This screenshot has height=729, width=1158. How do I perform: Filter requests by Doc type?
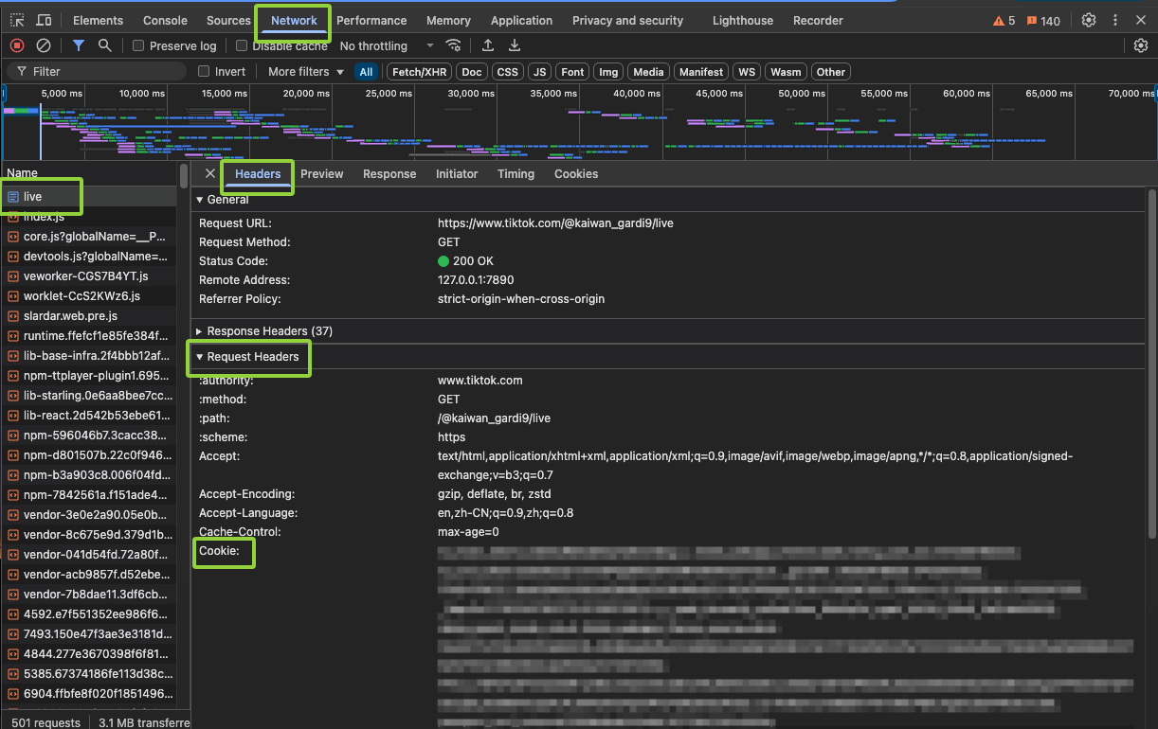pyautogui.click(x=472, y=72)
